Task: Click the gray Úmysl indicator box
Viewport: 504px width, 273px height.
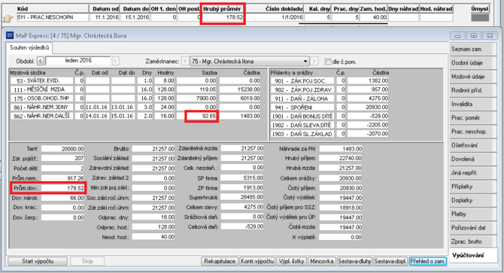Action: (x=480, y=17)
